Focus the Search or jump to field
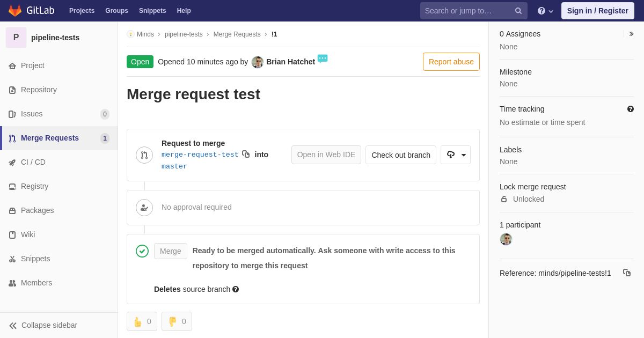 pyautogui.click(x=473, y=11)
